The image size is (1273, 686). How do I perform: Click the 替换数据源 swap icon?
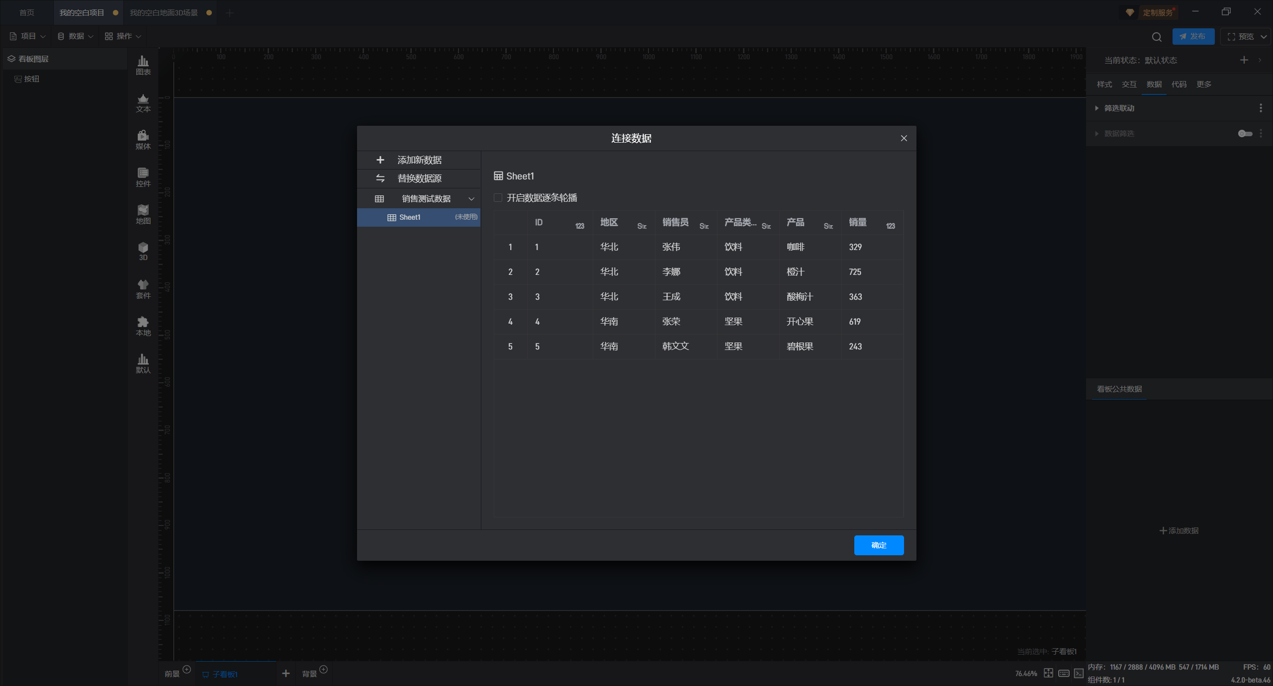(x=380, y=178)
